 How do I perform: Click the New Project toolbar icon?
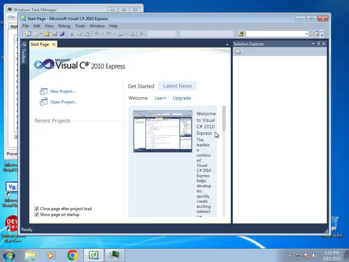point(28,34)
